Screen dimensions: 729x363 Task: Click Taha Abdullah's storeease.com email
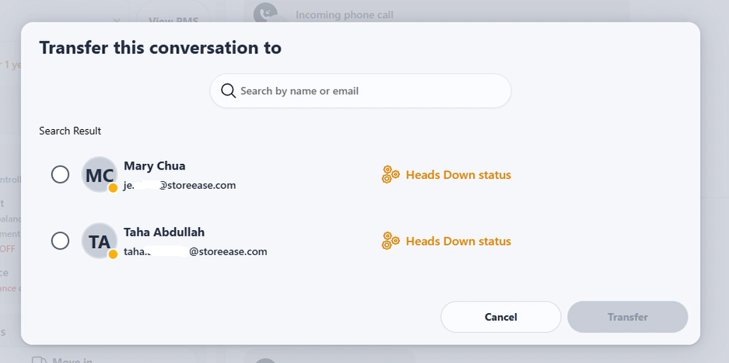pyautogui.click(x=195, y=251)
